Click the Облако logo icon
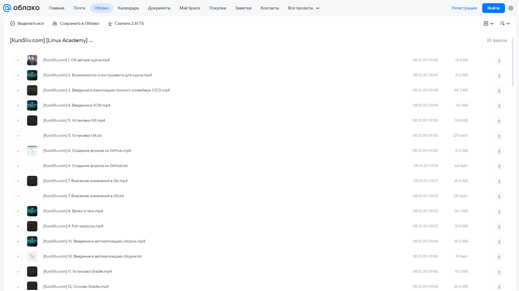The image size is (519, 291). (7, 8)
